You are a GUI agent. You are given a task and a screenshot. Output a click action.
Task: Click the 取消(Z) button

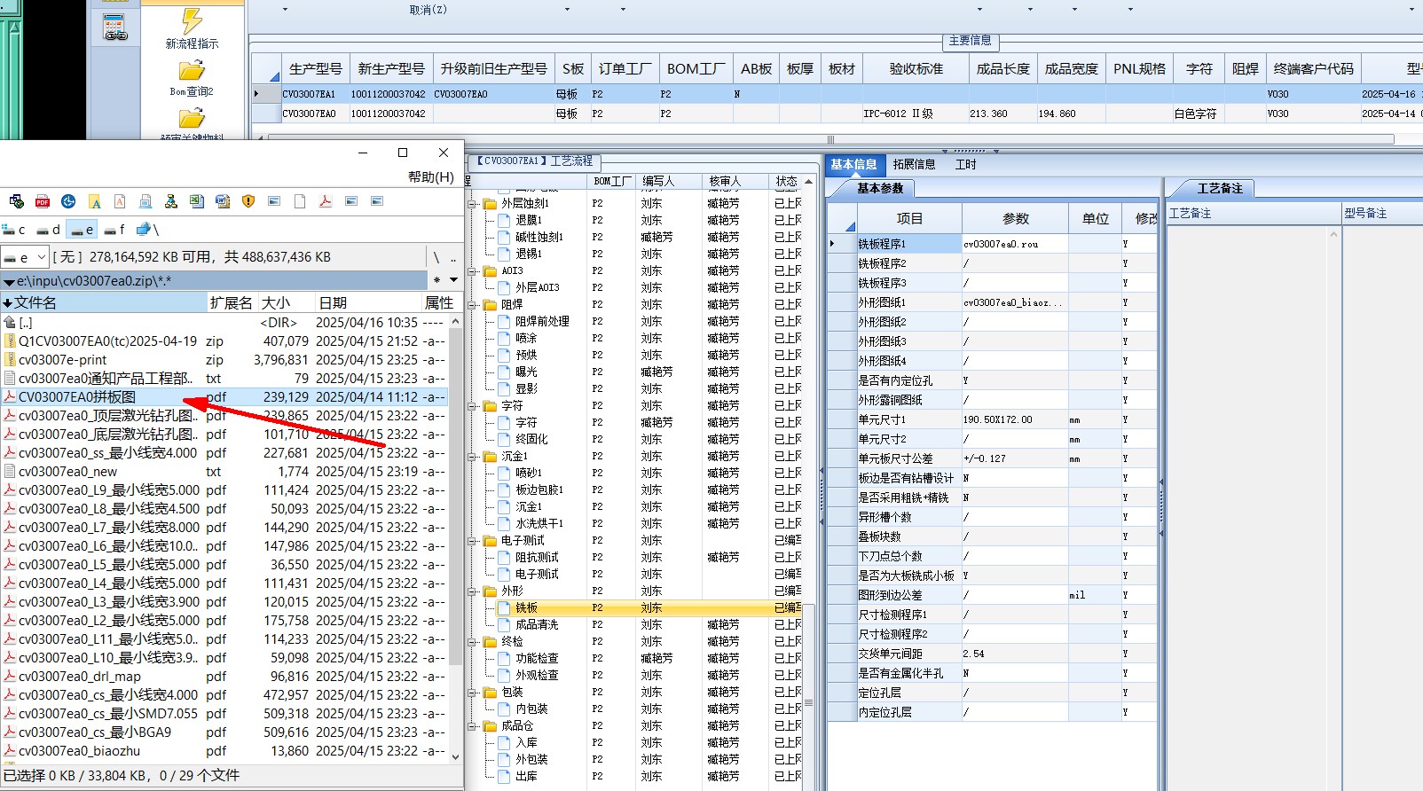pyautogui.click(x=428, y=10)
